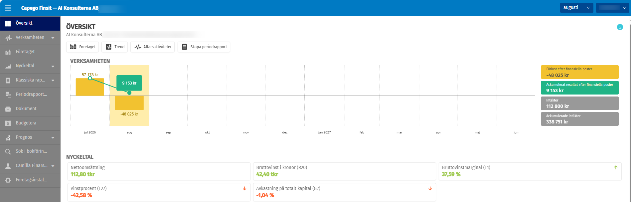Click the green Ackumulerat resultat tile
Screen dimensions: 631x202
(580, 88)
